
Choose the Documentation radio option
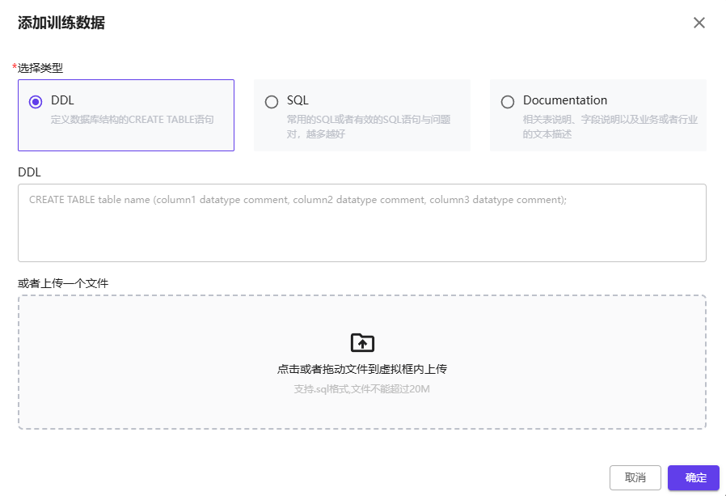(x=508, y=102)
